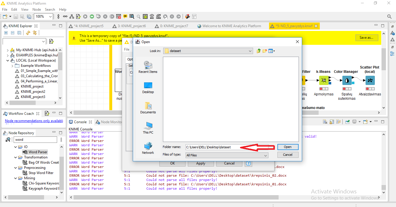Click the yellow Save as... button
The width and height of the screenshot is (396, 207).
coord(366,38)
